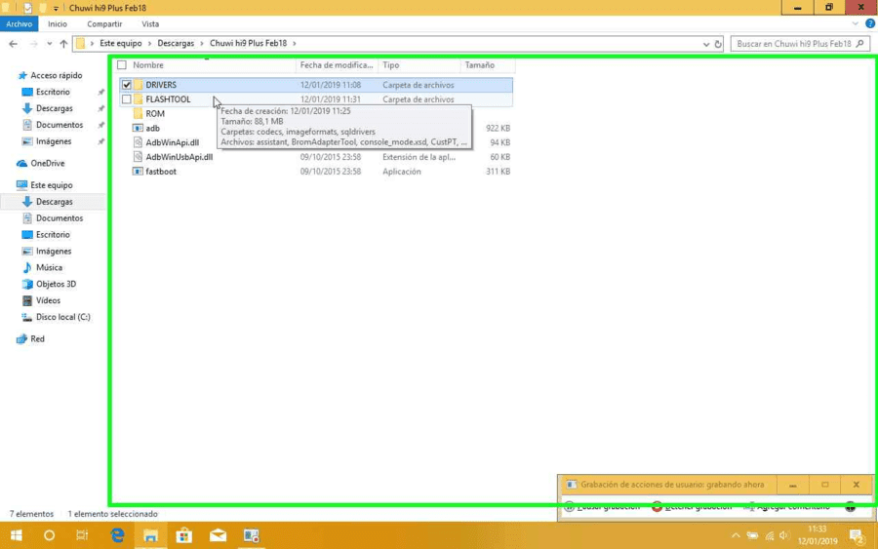Image resolution: width=878 pixels, height=549 pixels.
Task: Click the search box for Chuwi folder
Action: 800,44
